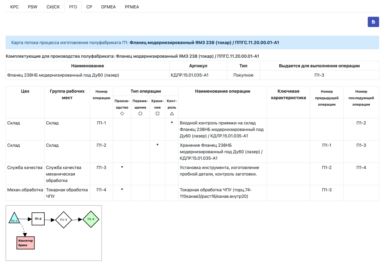The width and height of the screenshot is (384, 264).
Task: Click the Фланец 238НБ component name cell
Action: 87,75
